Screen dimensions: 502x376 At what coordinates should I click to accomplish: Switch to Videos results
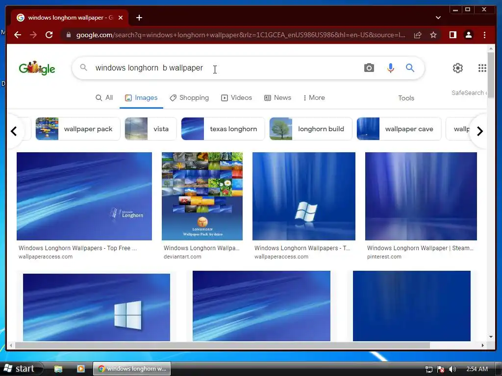(236, 97)
